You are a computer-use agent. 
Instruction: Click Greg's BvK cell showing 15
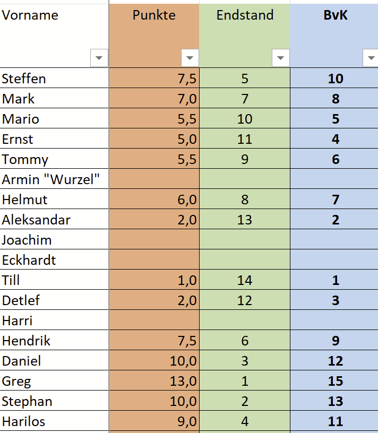point(335,382)
